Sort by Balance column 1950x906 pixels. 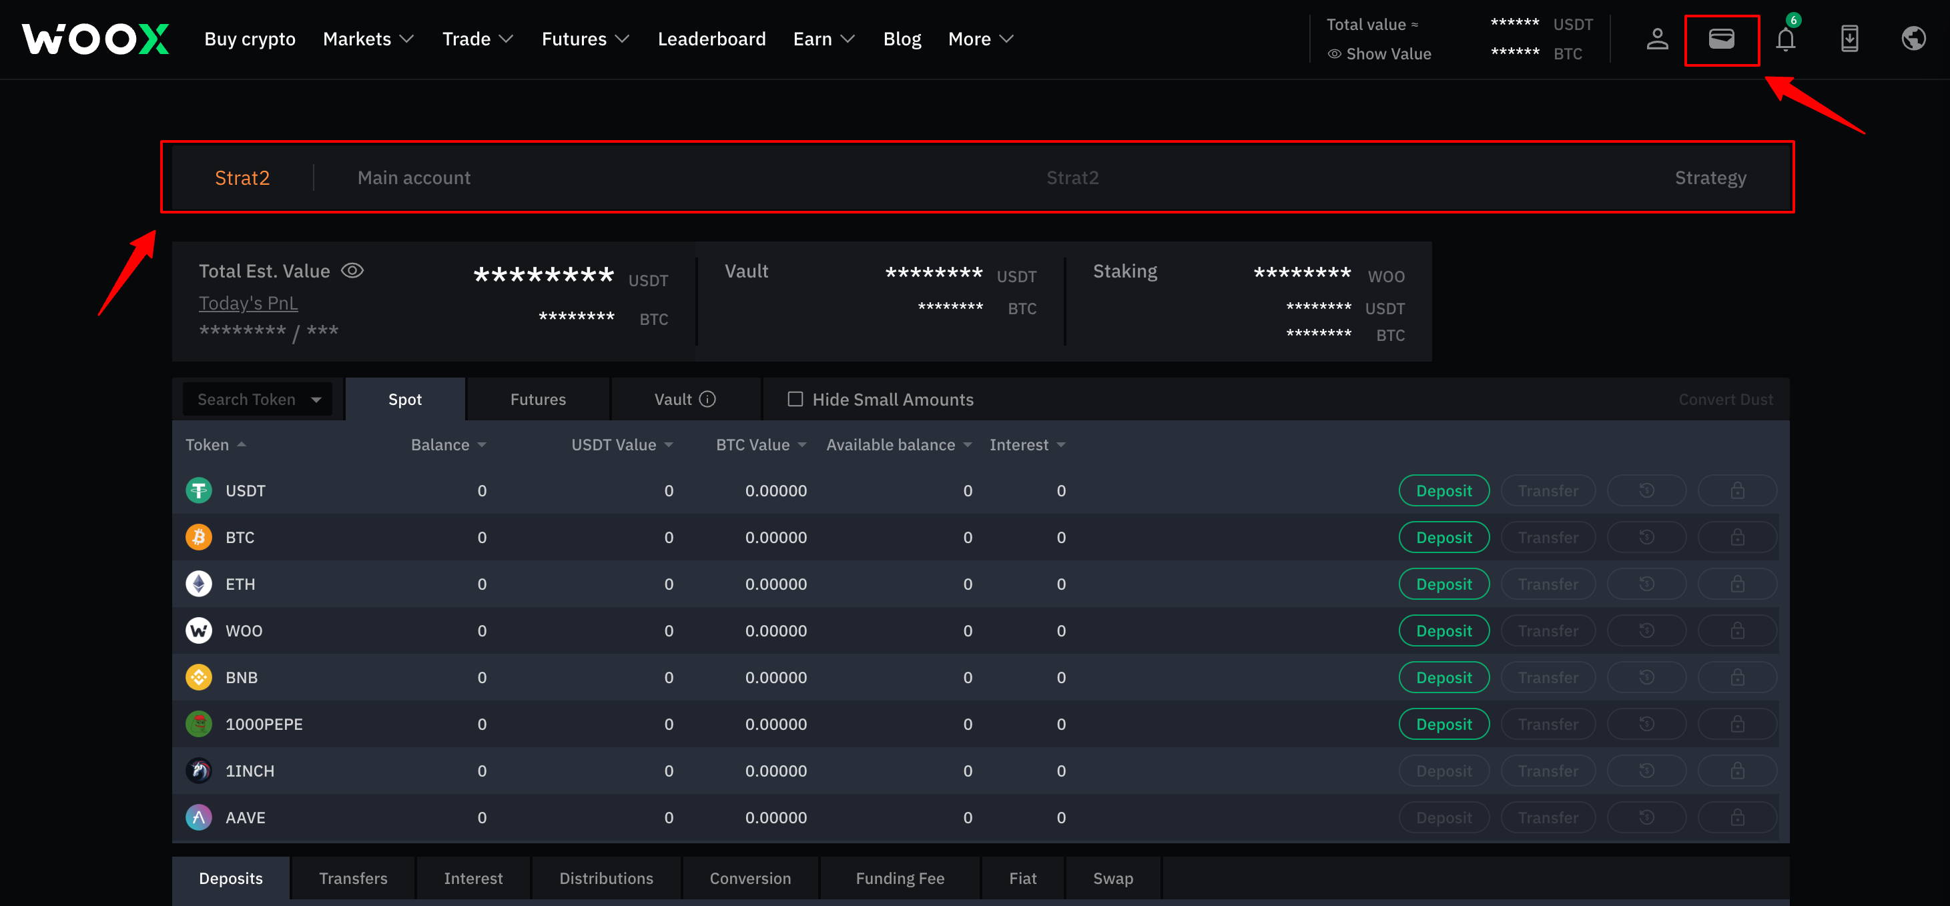tap(448, 445)
